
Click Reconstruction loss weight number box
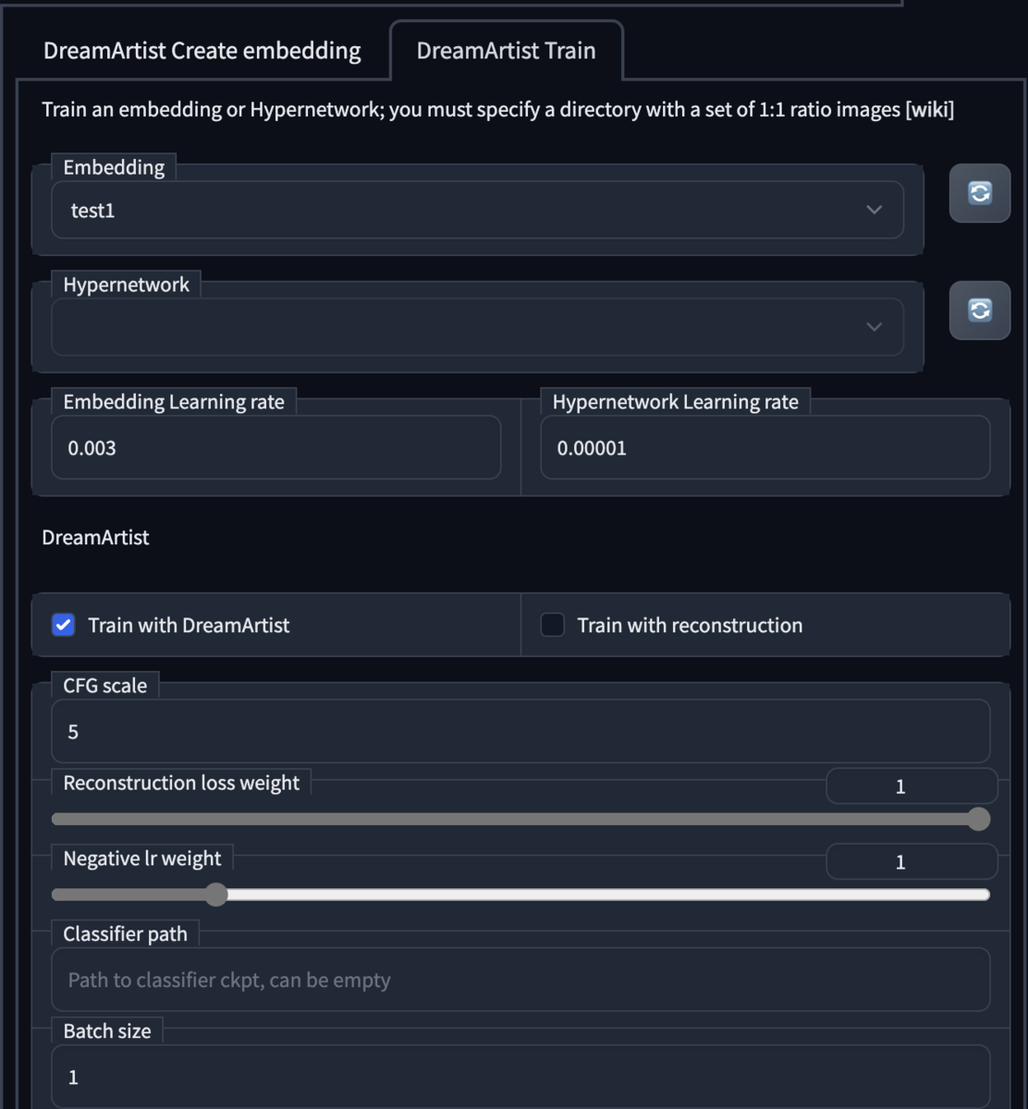click(911, 786)
